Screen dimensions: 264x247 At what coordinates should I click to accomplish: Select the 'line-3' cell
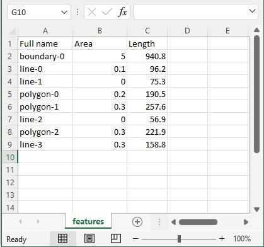(45, 144)
